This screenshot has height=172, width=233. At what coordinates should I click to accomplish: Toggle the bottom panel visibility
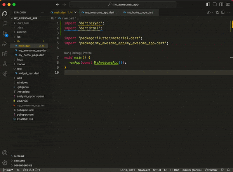pos(214,4)
